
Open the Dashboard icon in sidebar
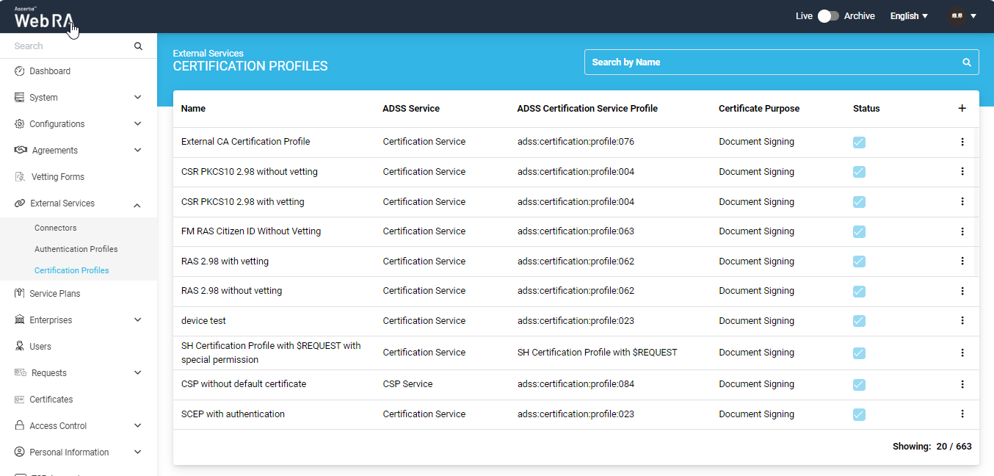pyautogui.click(x=20, y=71)
